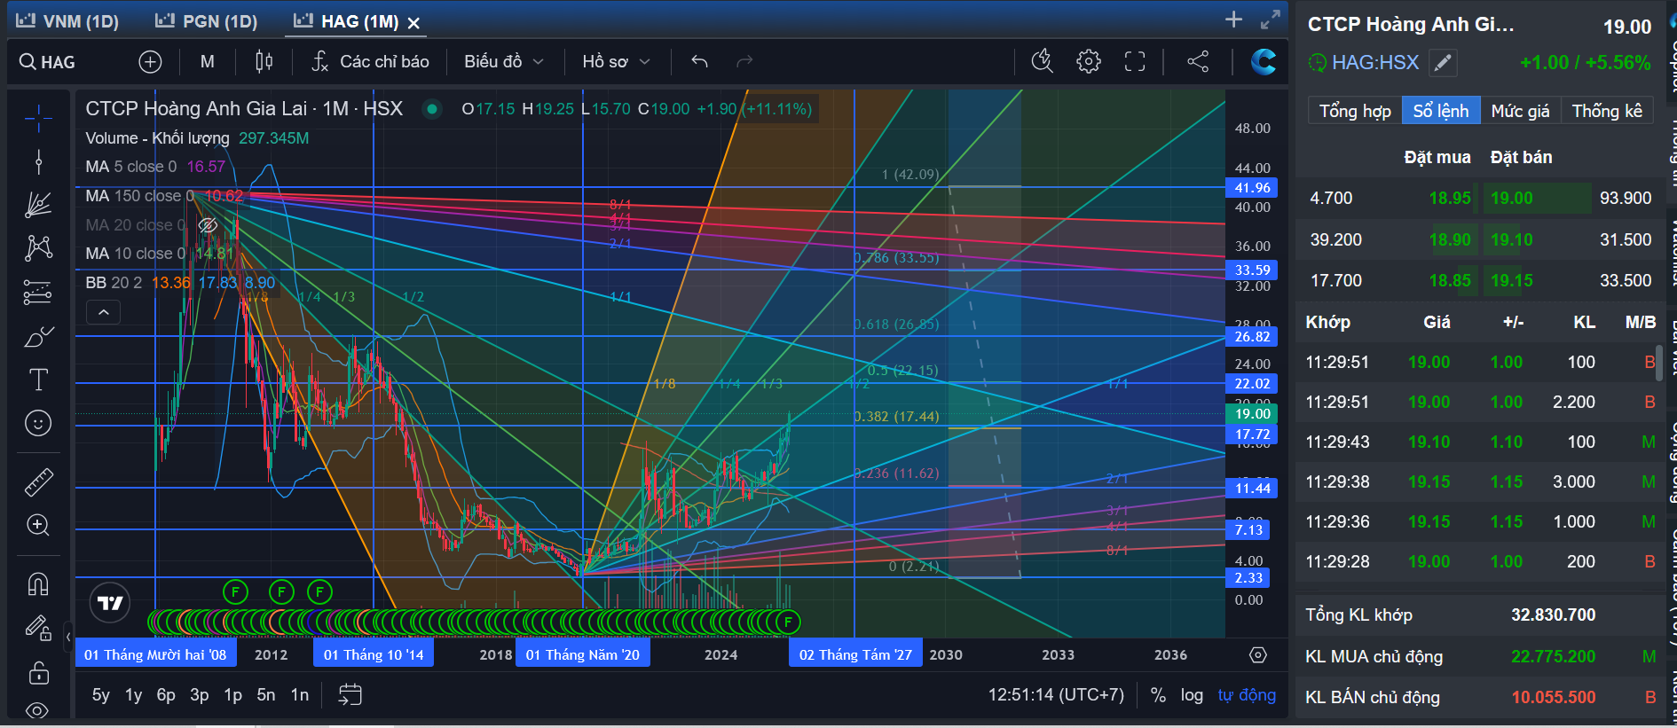The width and height of the screenshot is (1677, 728).
Task: Toggle stay in drawing mode
Action: pyautogui.click(x=38, y=628)
